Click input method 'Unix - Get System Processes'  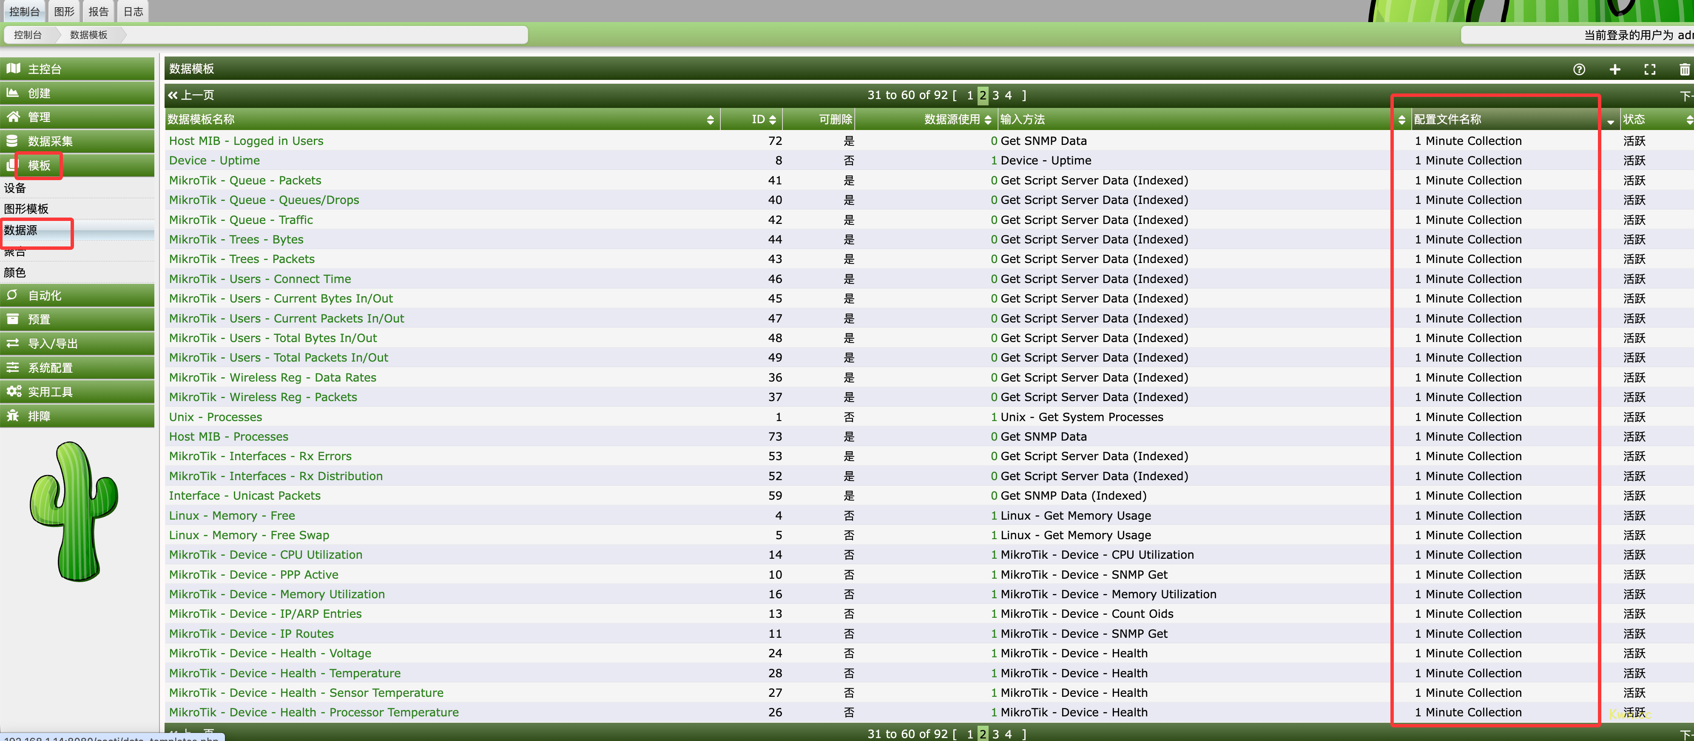click(1082, 416)
